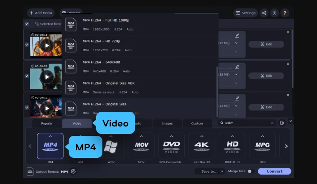Toggle the Merge files switch
Viewport: 317px width, 184px height.
(x=251, y=171)
